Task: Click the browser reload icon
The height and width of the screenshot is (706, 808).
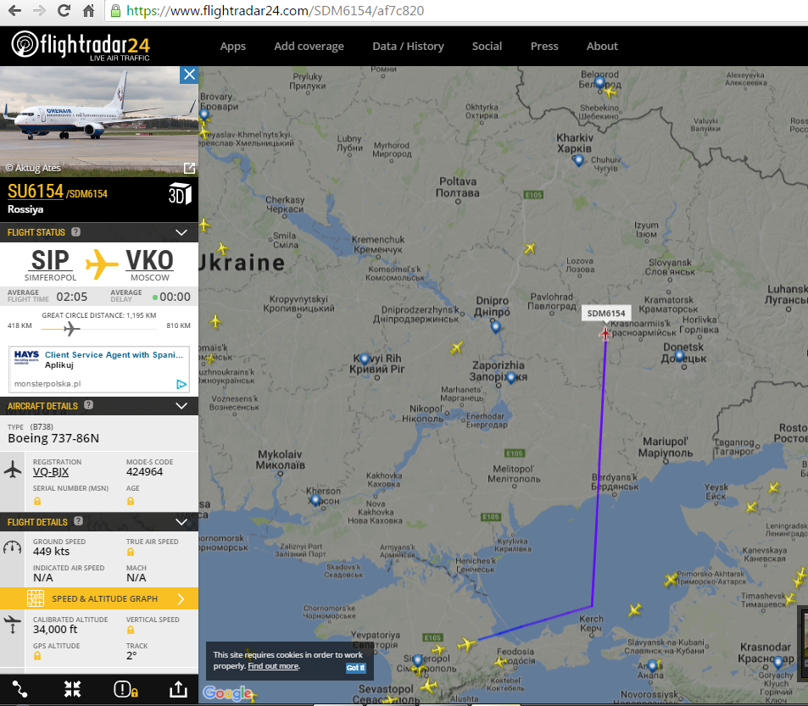Action: click(64, 10)
